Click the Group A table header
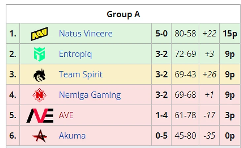Viewport: 241px width, 148px height. coord(123,14)
